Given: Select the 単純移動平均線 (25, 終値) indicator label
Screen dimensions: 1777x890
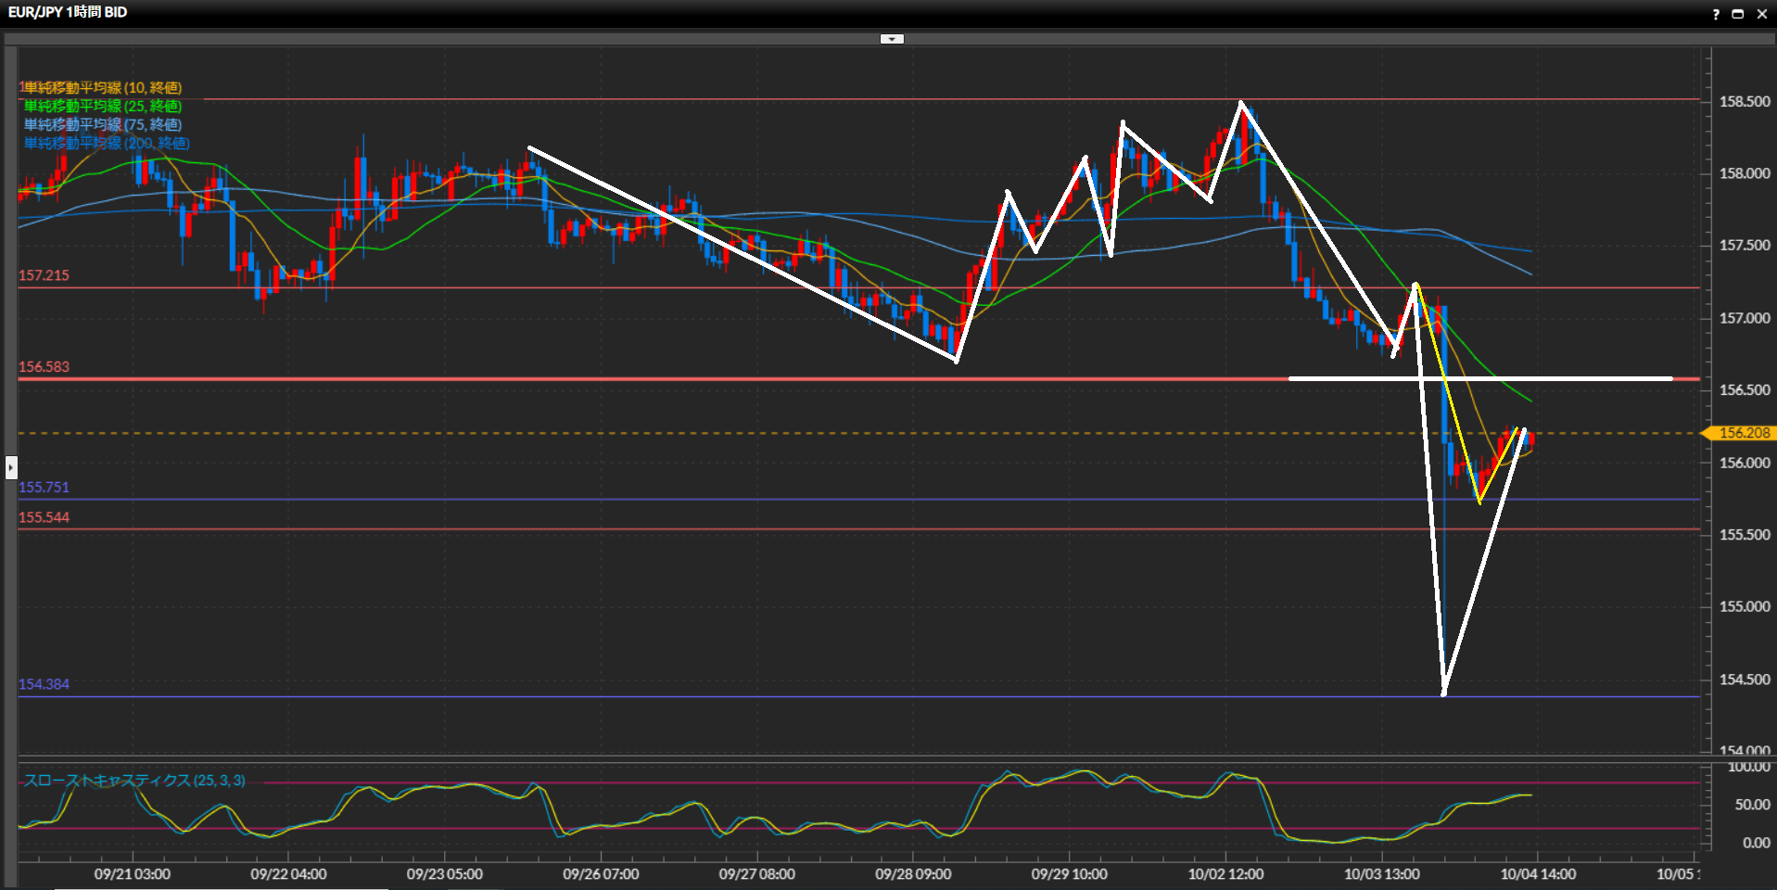Looking at the screenshot, I should click(102, 107).
